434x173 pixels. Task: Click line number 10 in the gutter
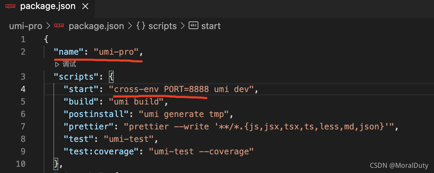click(20, 164)
